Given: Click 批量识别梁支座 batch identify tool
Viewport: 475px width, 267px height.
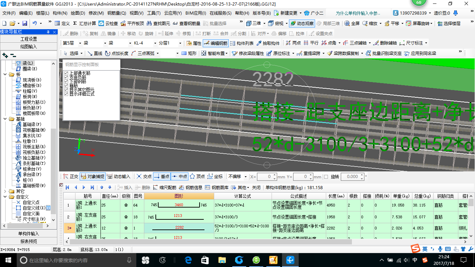Looking at the screenshot, I should pyautogui.click(x=384, y=54).
